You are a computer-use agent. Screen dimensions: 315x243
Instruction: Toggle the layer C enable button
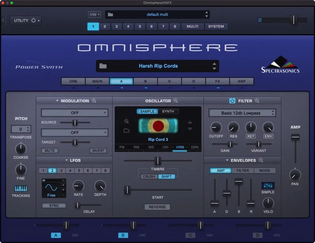[x=190, y=235]
